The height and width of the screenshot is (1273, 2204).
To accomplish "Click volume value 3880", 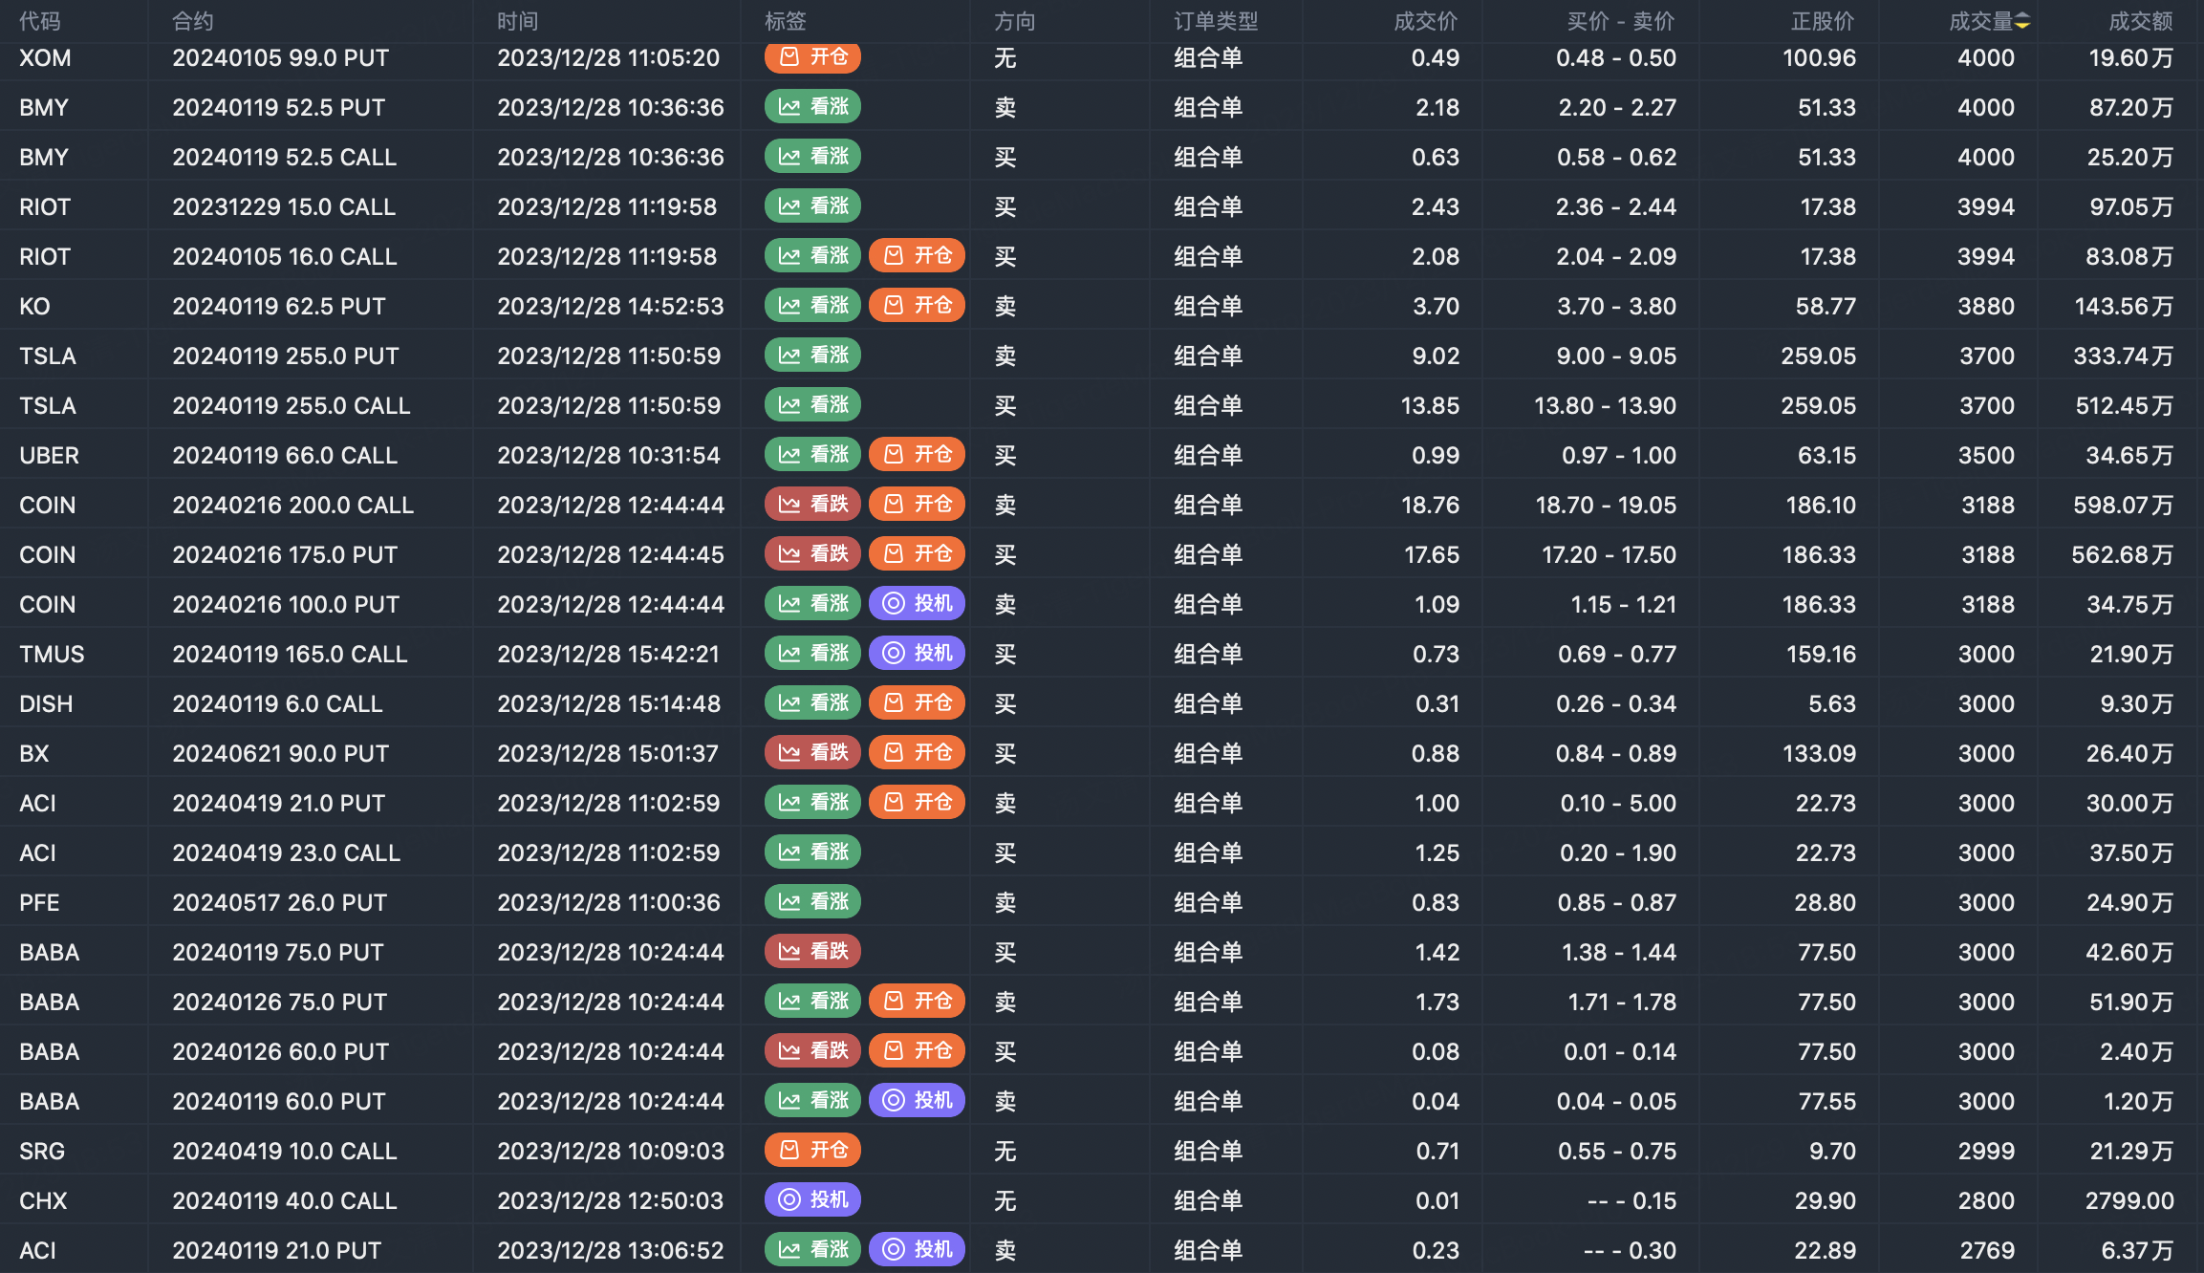I will (x=1986, y=306).
